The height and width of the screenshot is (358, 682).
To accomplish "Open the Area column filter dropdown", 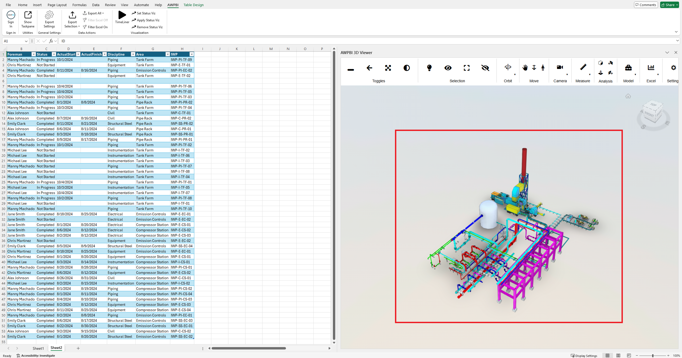I will tap(168, 54).
